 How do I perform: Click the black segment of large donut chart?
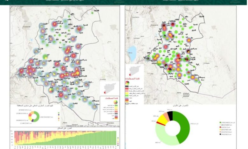(x=170, y=115)
